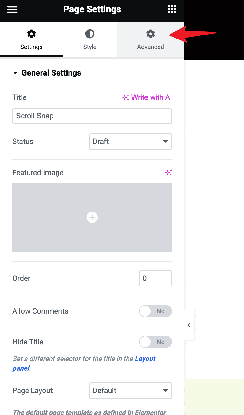Click the Title text field
Viewport: 244px width, 415px height.
[92, 116]
